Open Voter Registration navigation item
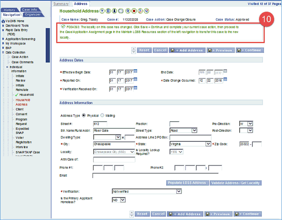 tap(23, 140)
